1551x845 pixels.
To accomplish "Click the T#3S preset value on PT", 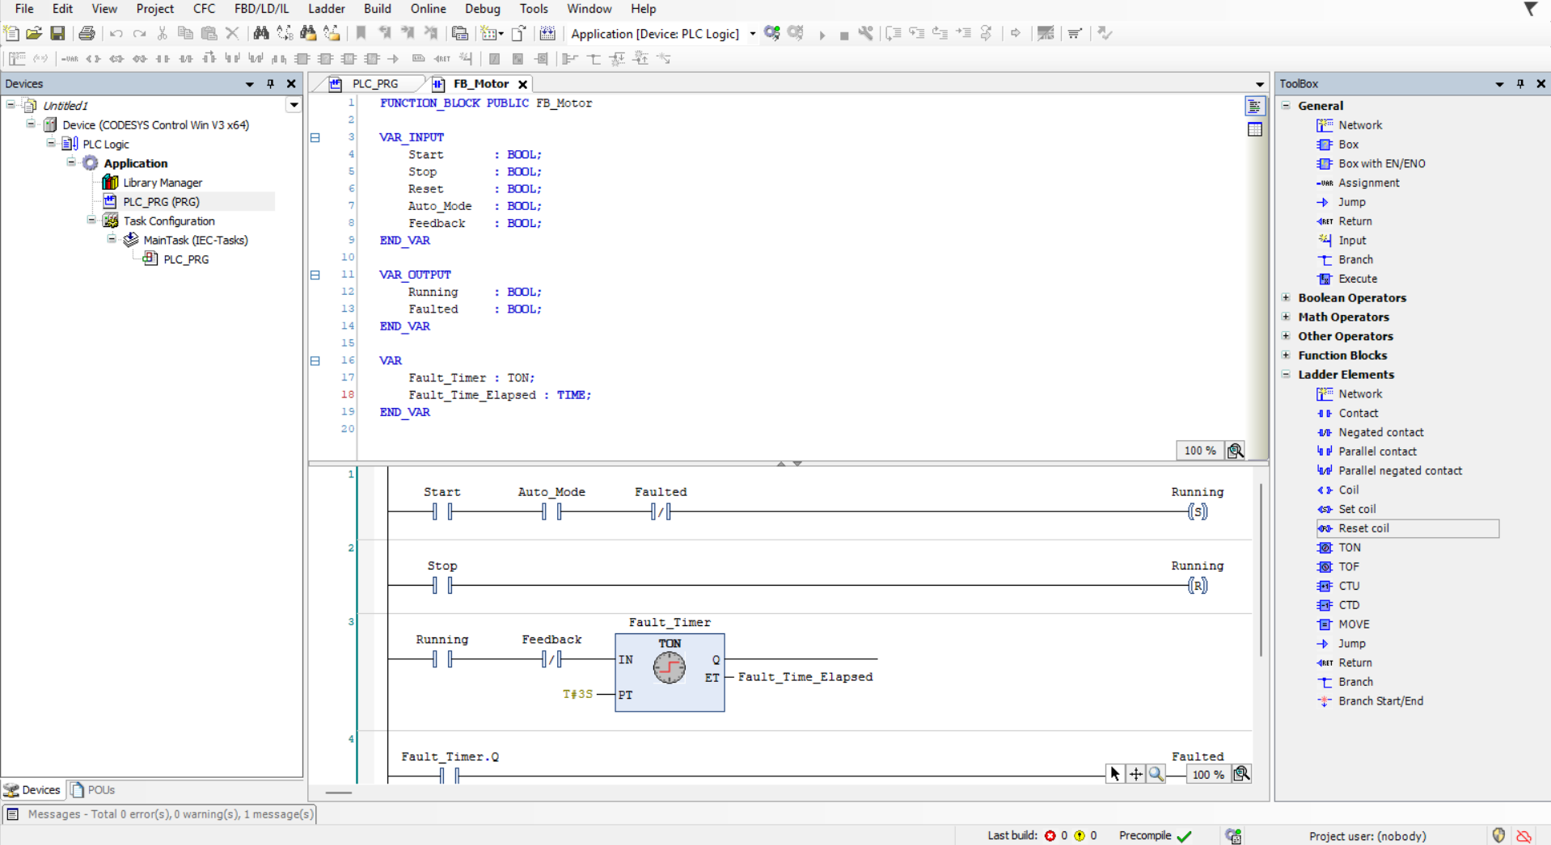I will pos(577,694).
